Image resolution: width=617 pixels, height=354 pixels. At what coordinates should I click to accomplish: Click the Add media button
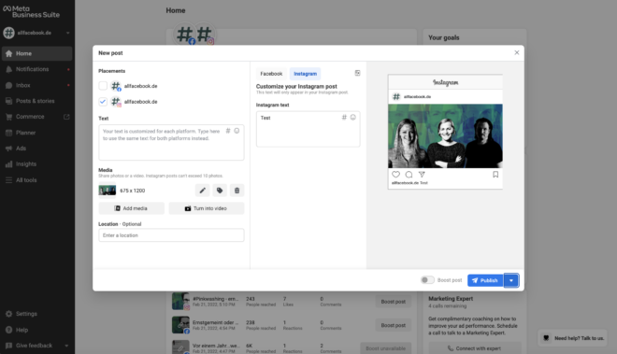point(132,208)
